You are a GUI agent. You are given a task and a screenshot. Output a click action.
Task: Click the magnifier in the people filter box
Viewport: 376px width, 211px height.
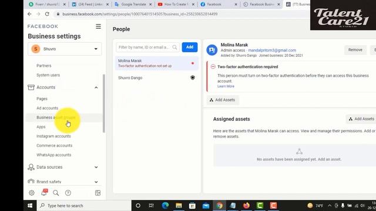[174, 47]
